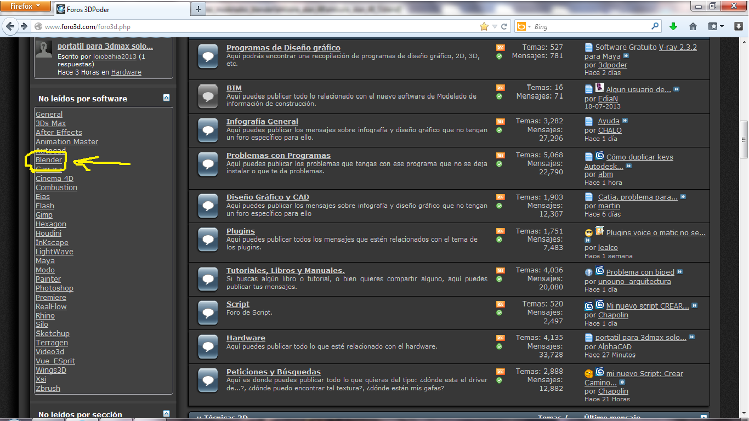Viewport: 749px width, 421px height.
Task: Select LightWave in the software list
Action: click(x=54, y=252)
